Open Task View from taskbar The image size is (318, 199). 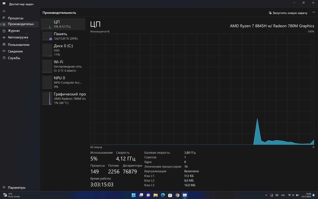point(141,195)
